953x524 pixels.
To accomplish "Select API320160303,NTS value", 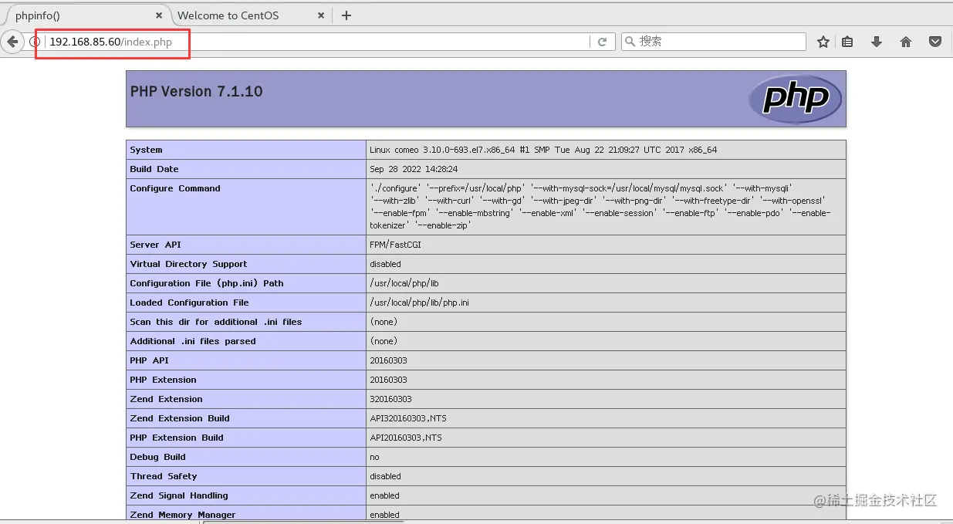I will (x=408, y=418).
